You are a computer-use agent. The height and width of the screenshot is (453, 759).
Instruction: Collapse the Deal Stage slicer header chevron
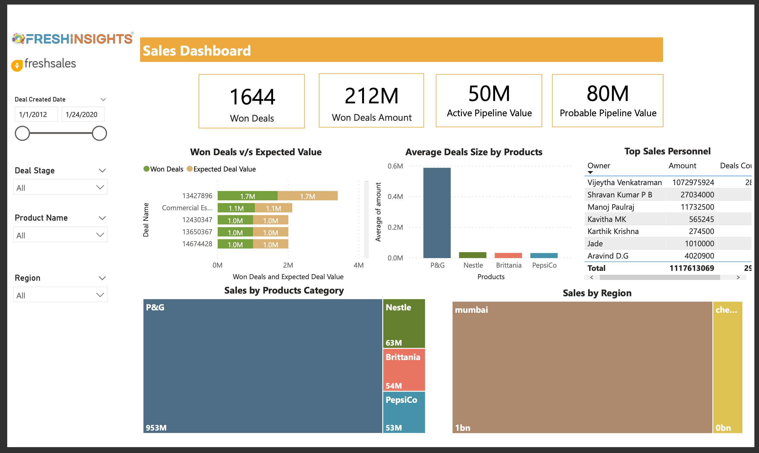pyautogui.click(x=102, y=171)
